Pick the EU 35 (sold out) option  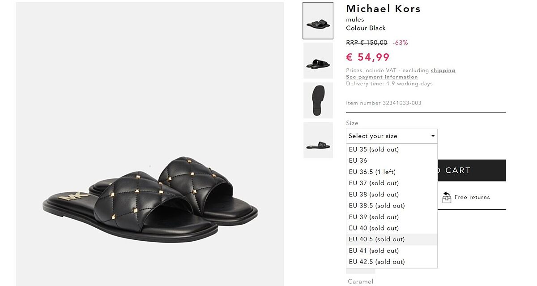[374, 149]
